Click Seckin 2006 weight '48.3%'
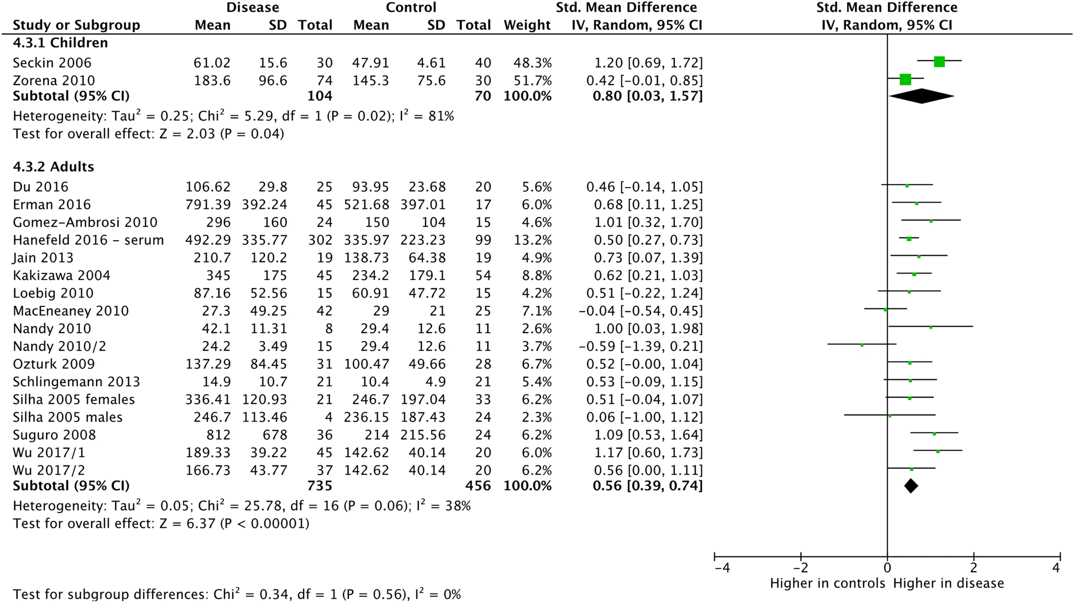Viewport: 1076px width, 603px height. 533,63
